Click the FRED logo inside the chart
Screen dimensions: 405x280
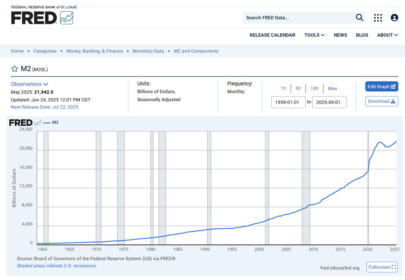pyautogui.click(x=25, y=123)
